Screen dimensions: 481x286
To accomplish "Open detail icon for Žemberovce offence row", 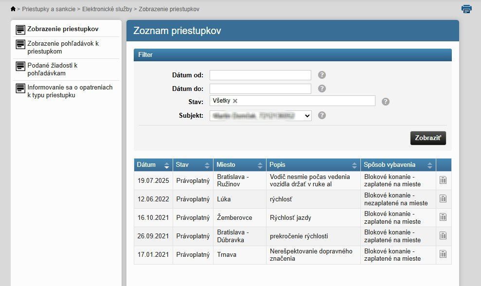I will point(443,217).
